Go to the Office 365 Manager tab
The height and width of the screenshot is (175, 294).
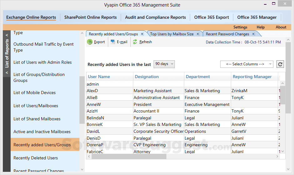(257, 17)
